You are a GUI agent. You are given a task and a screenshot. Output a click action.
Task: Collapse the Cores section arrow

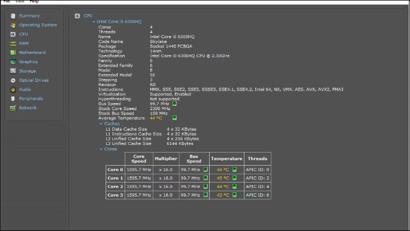pyautogui.click(x=101, y=149)
